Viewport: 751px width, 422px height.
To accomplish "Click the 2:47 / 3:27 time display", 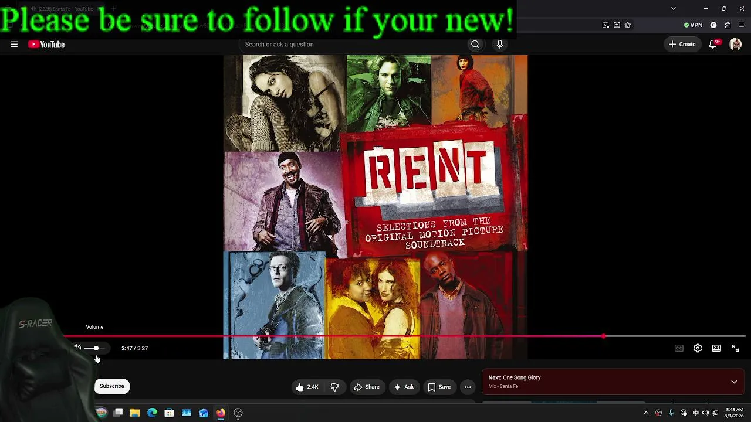I will click(134, 348).
